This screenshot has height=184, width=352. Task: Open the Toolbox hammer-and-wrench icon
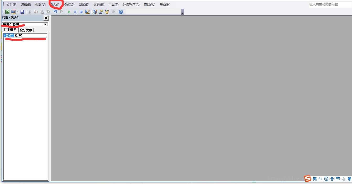pyautogui.click(x=113, y=12)
